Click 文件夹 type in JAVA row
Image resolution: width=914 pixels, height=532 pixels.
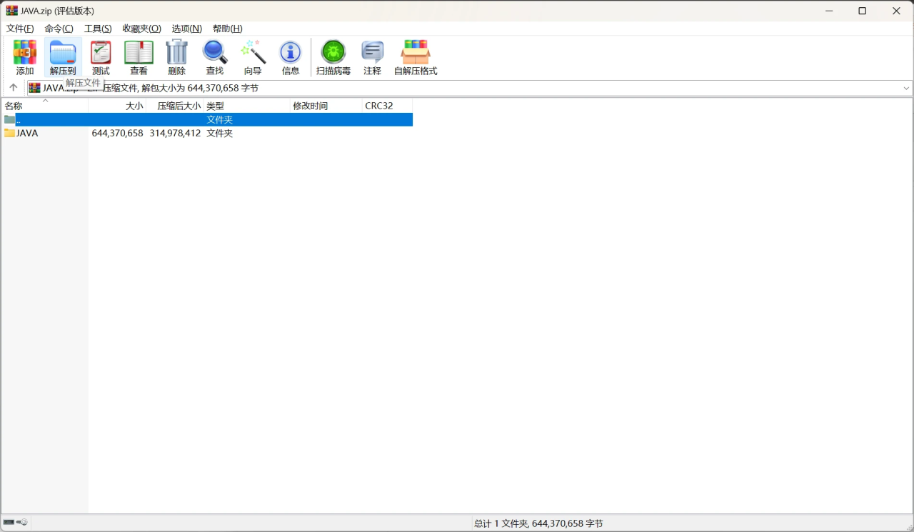click(220, 133)
